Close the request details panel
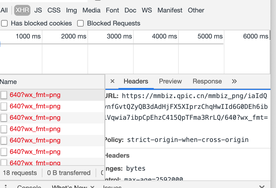The height and width of the screenshot is (188, 276). (112, 81)
